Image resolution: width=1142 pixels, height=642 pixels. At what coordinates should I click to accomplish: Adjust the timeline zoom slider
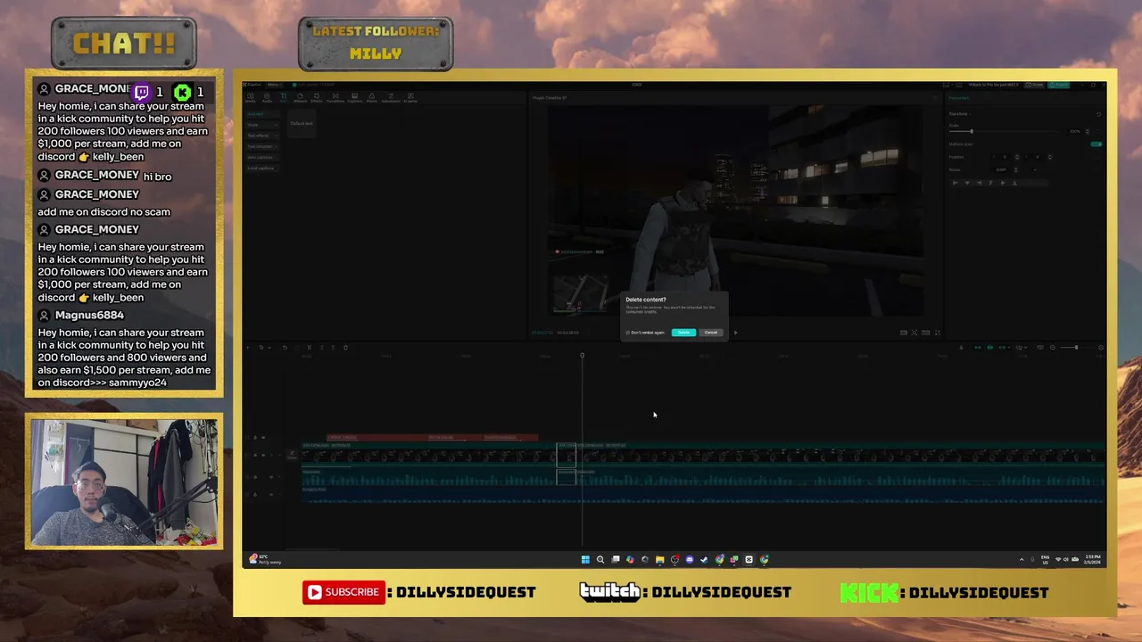(1077, 347)
